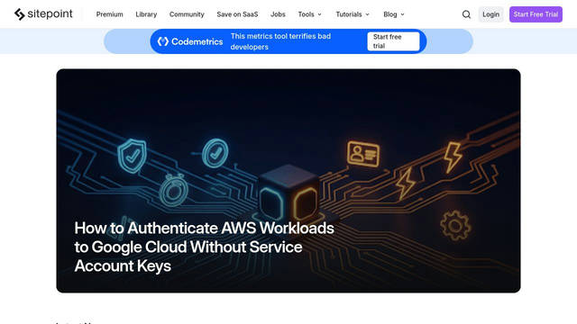Image resolution: width=577 pixels, height=324 pixels.
Task: Select Save on SaaS in navigation
Action: point(237,14)
